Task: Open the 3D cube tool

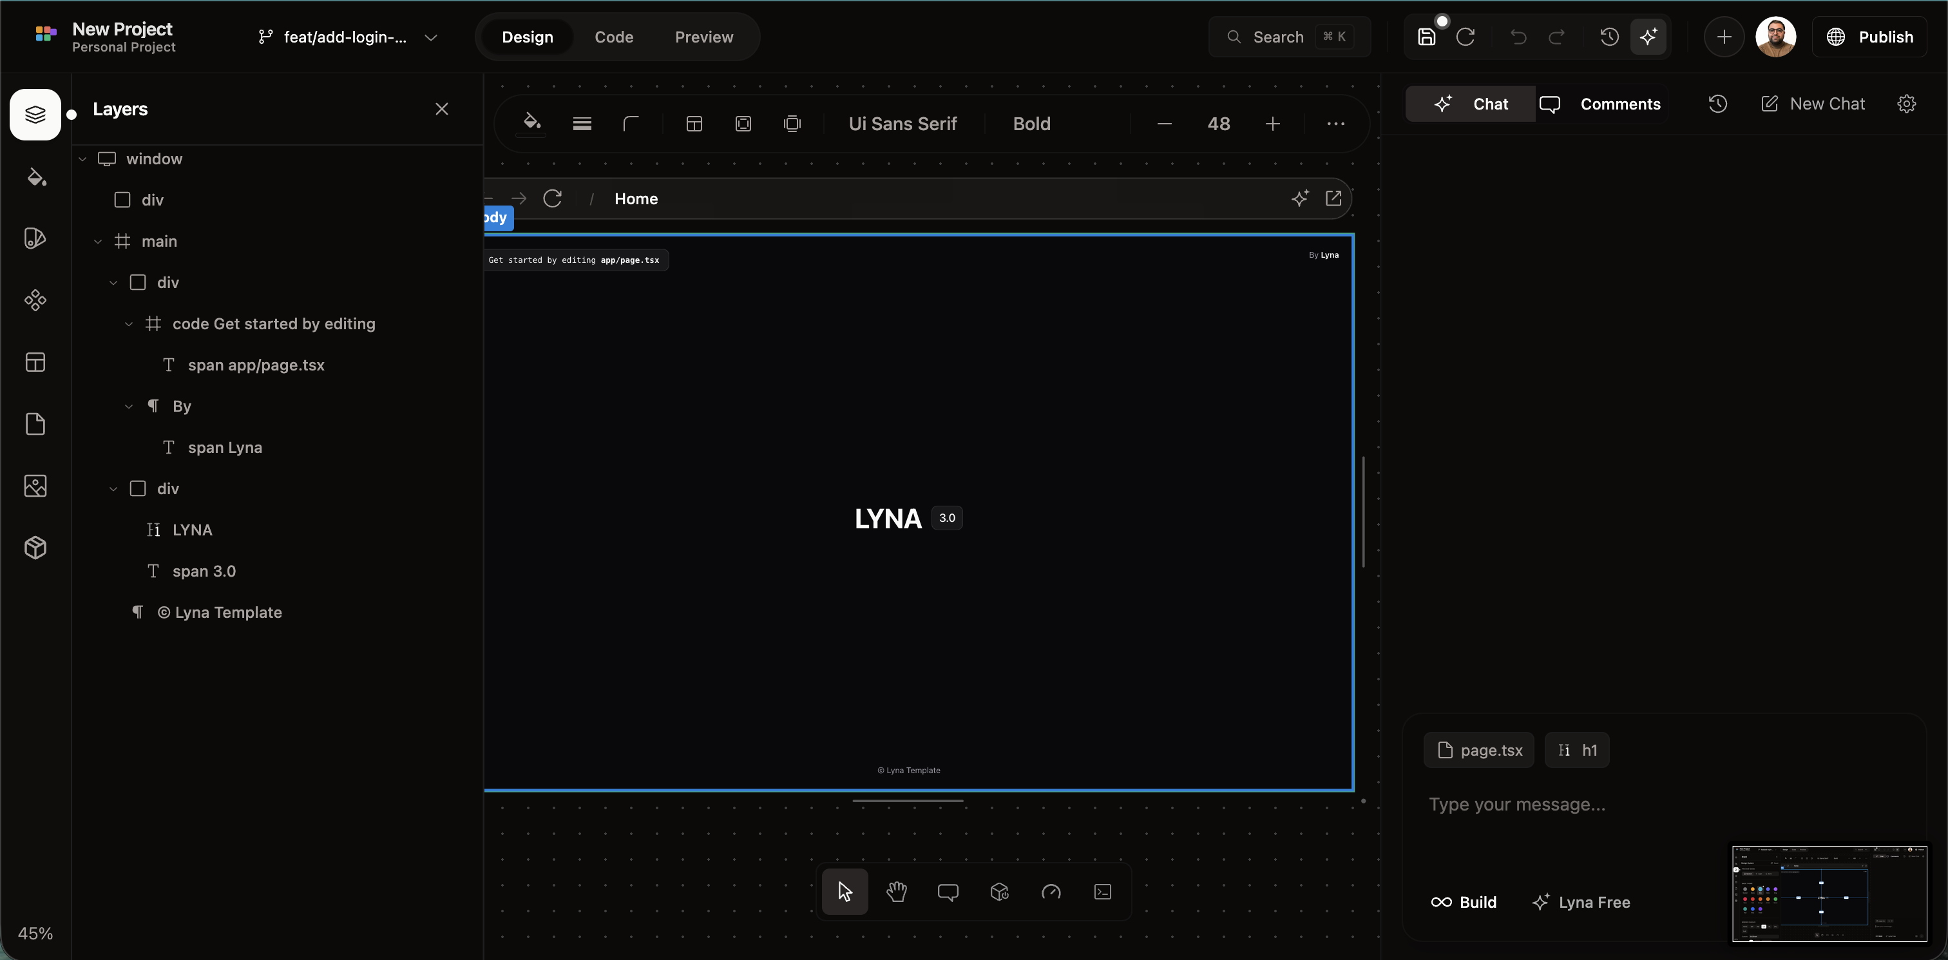Action: [x=1000, y=892]
